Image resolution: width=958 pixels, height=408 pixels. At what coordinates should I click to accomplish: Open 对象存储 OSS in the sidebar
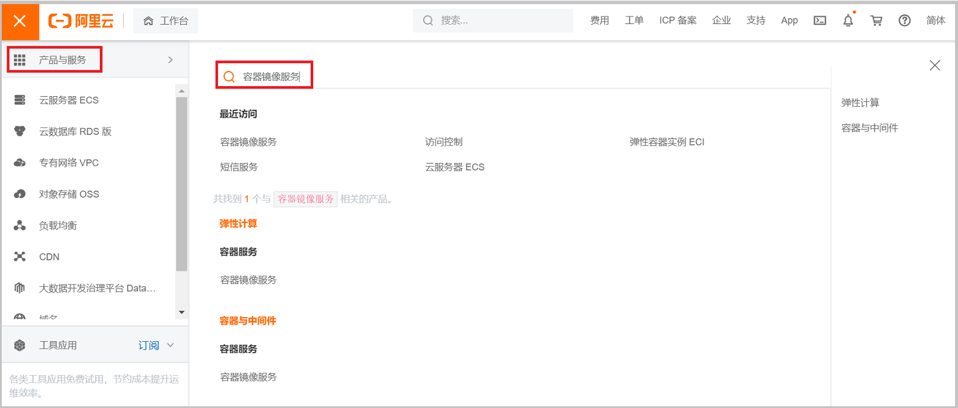pos(69,194)
